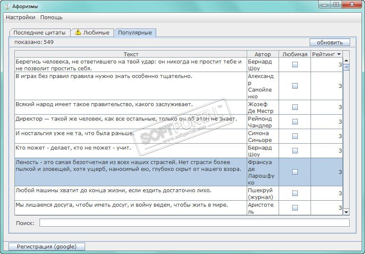Click the Рейтинг sort arrow indicator
Image resolution: width=365 pixels, height=254 pixels.
(x=339, y=54)
